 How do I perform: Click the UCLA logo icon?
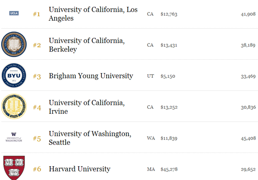click(x=14, y=13)
